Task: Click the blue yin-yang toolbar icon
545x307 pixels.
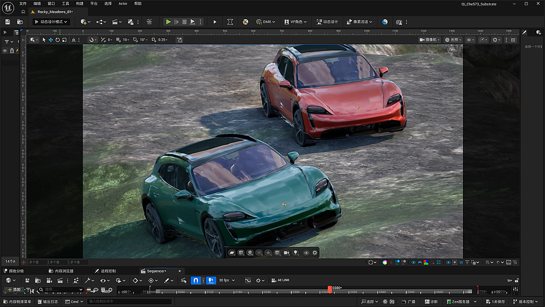Action: point(385,22)
